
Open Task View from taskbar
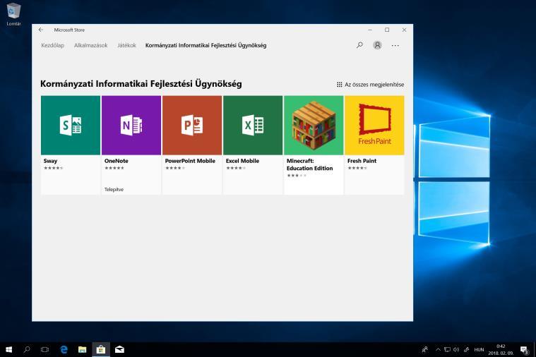click(x=44, y=349)
